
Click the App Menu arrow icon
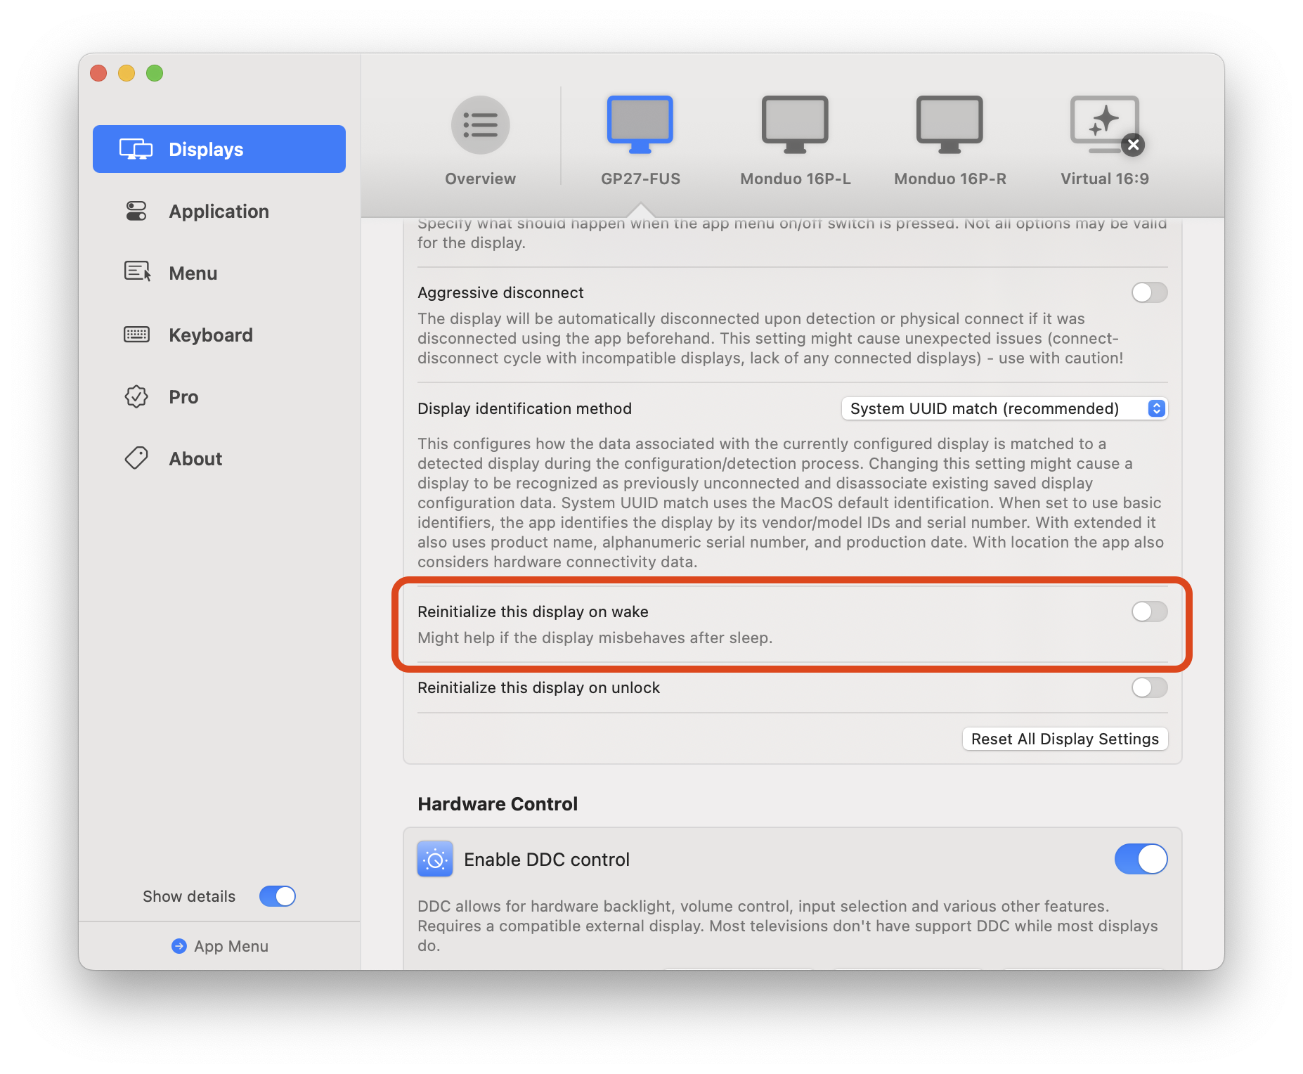[179, 946]
